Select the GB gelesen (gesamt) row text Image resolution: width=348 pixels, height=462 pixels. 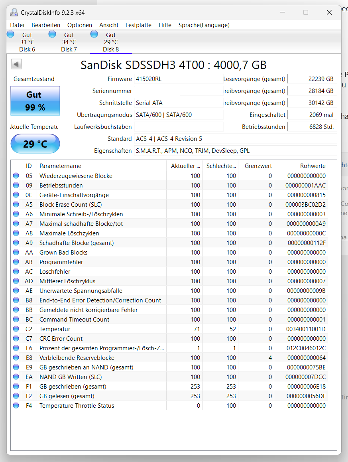point(67,396)
